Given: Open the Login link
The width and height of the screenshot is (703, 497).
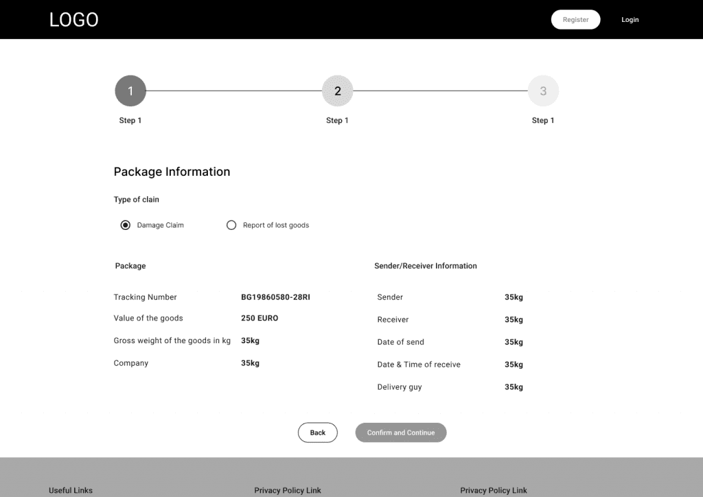Looking at the screenshot, I should [x=630, y=20].
